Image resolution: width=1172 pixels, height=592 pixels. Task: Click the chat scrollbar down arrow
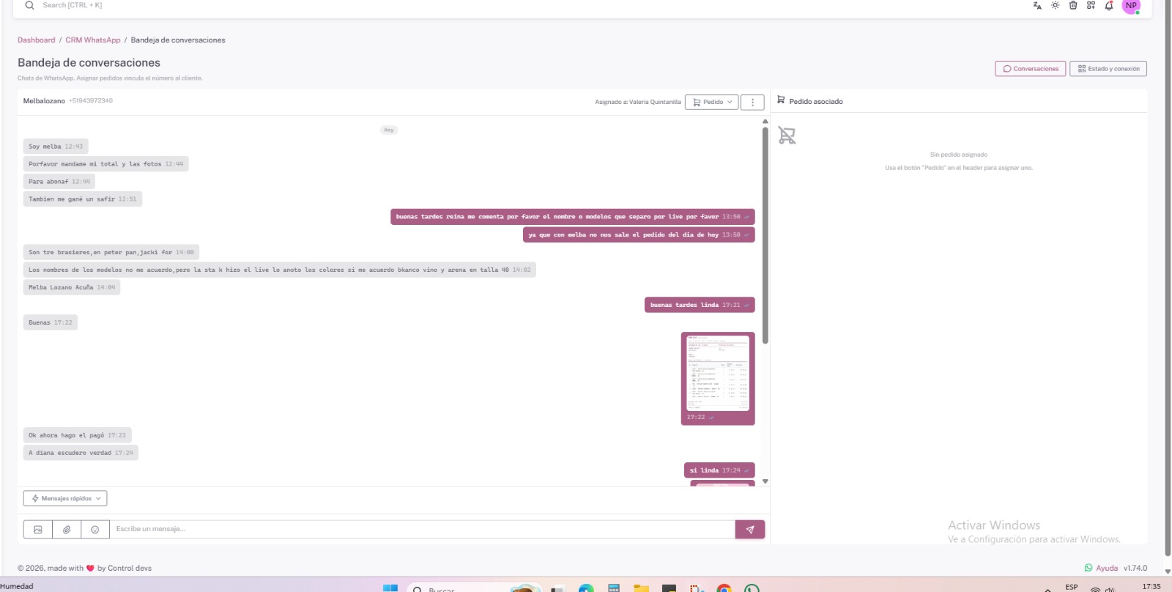pos(765,481)
